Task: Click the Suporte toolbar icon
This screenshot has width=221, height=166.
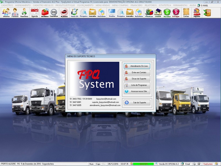Action: (197, 13)
